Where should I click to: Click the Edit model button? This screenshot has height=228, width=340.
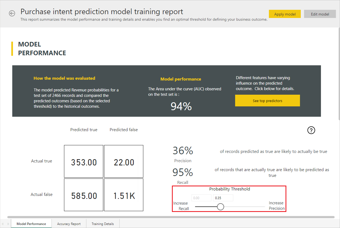pyautogui.click(x=320, y=14)
